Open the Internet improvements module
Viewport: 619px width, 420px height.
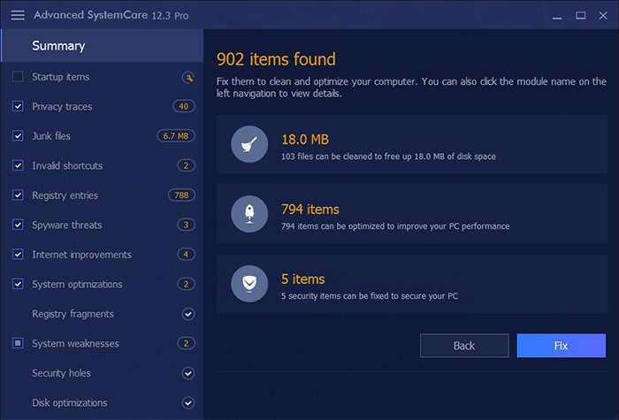point(81,255)
